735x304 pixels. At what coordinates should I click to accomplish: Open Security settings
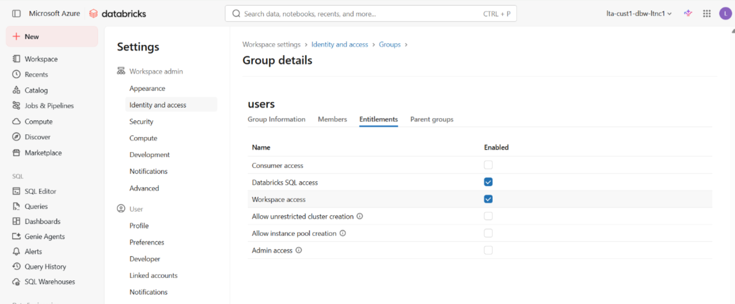coord(141,122)
